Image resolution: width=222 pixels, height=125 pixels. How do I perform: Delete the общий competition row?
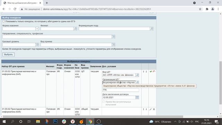154,109
